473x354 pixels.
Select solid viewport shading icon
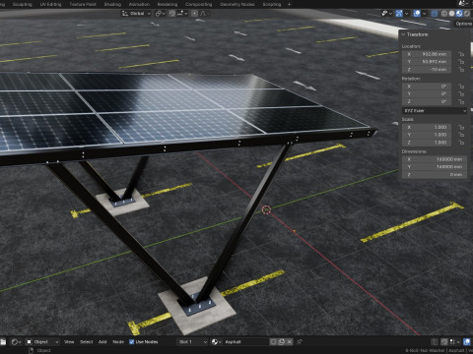[451, 14]
